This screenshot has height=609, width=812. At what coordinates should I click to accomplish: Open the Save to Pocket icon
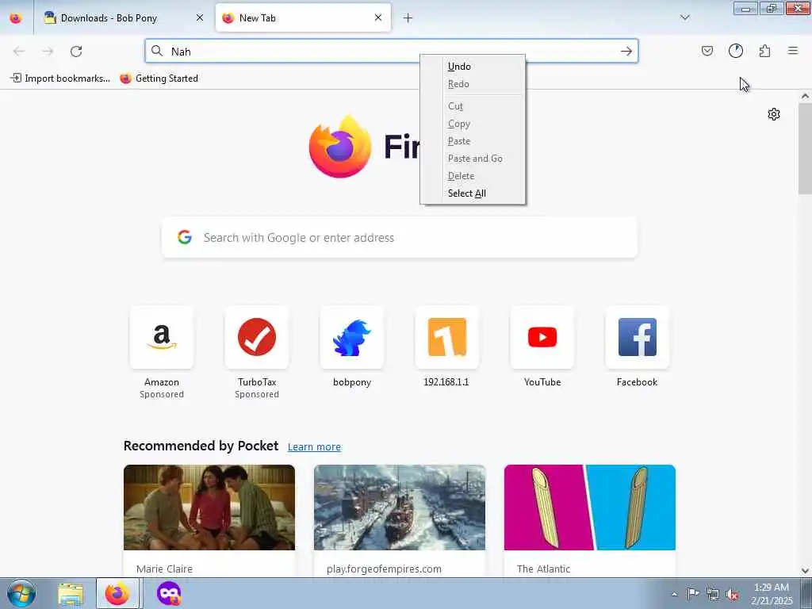click(x=707, y=51)
